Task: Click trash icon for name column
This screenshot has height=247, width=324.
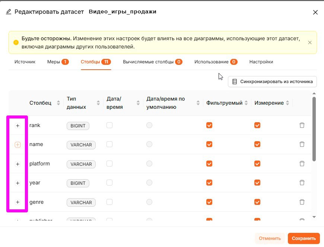Action: pyautogui.click(x=302, y=145)
